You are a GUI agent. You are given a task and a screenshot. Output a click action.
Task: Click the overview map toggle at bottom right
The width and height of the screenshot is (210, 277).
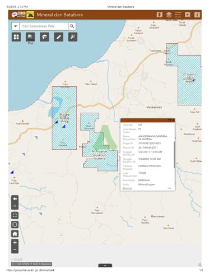click(x=199, y=265)
